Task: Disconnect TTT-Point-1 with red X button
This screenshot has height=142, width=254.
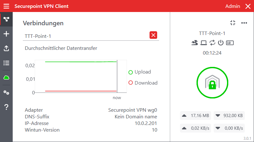Action: coord(153,35)
